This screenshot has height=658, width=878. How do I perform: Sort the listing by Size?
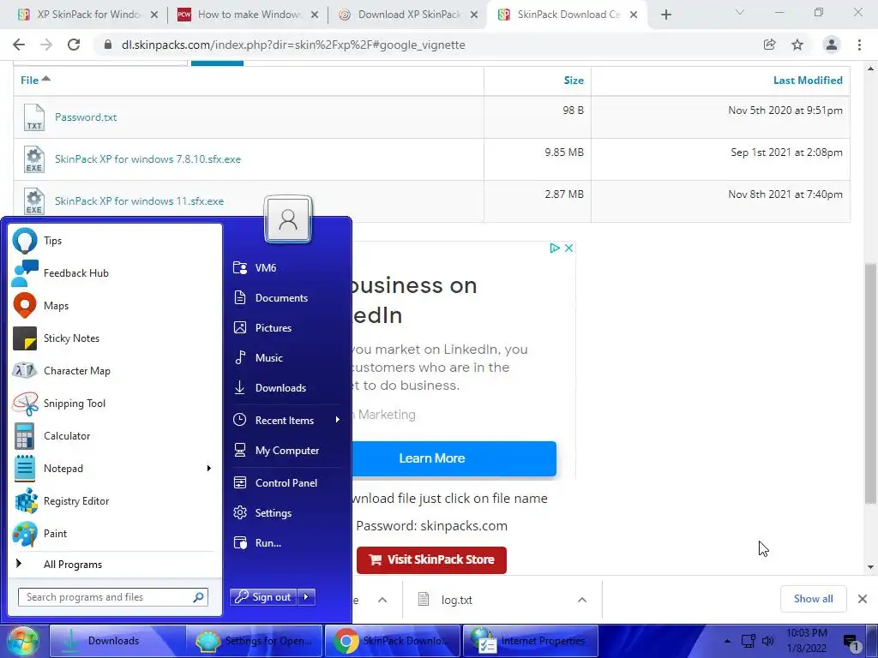[574, 80]
